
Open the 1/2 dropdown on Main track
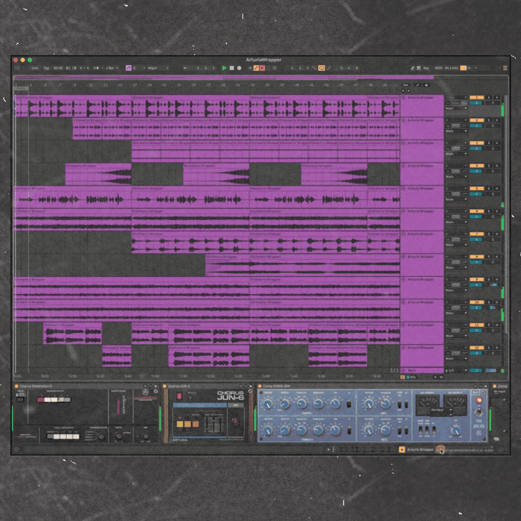(x=456, y=370)
